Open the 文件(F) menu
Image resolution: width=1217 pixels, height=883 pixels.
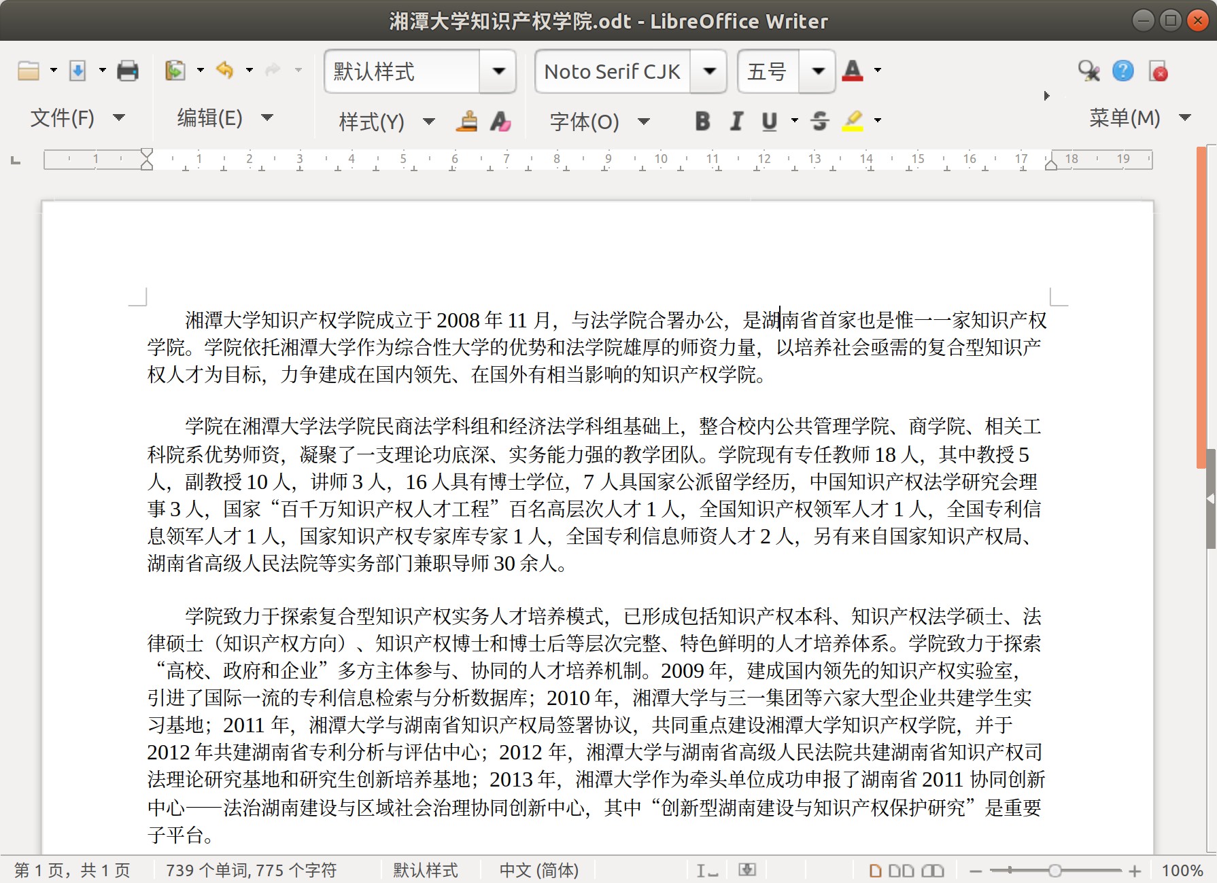[x=78, y=118]
